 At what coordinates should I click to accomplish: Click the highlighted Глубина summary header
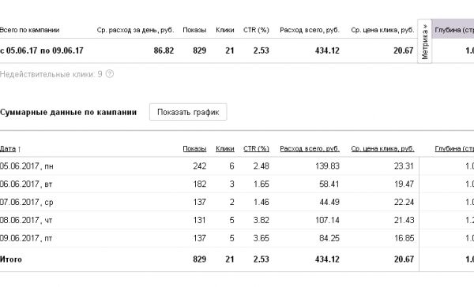(x=453, y=30)
